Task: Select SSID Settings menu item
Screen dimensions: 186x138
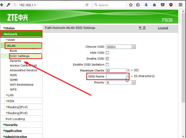Action: coord(20,56)
